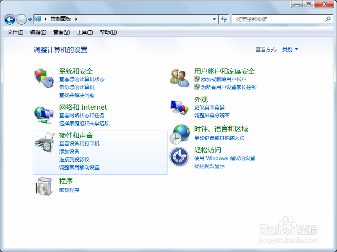Click the Clock, Language, Region globe icon

(179, 134)
